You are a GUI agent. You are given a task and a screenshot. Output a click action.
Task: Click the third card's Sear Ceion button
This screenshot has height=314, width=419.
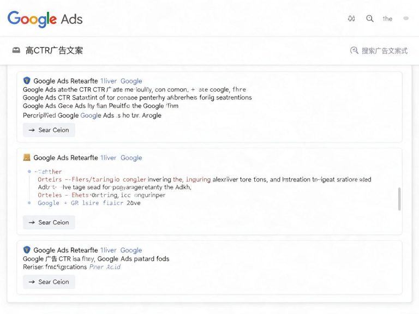click(49, 282)
